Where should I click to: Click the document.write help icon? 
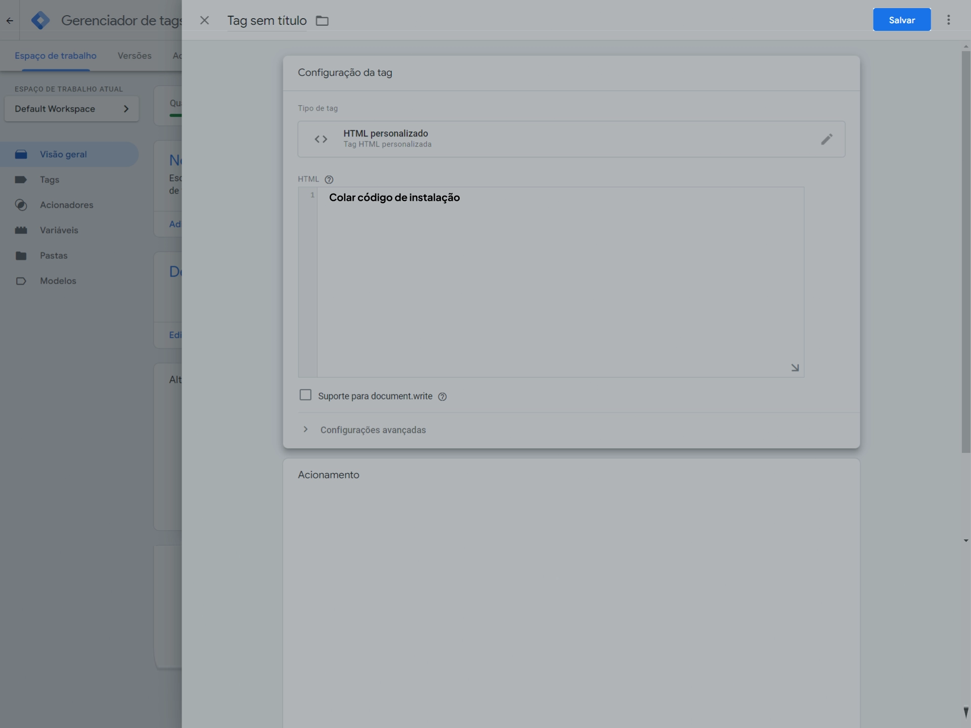(x=443, y=397)
